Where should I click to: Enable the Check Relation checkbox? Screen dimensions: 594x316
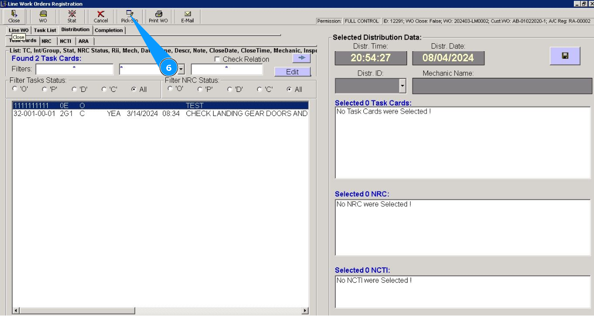click(217, 59)
